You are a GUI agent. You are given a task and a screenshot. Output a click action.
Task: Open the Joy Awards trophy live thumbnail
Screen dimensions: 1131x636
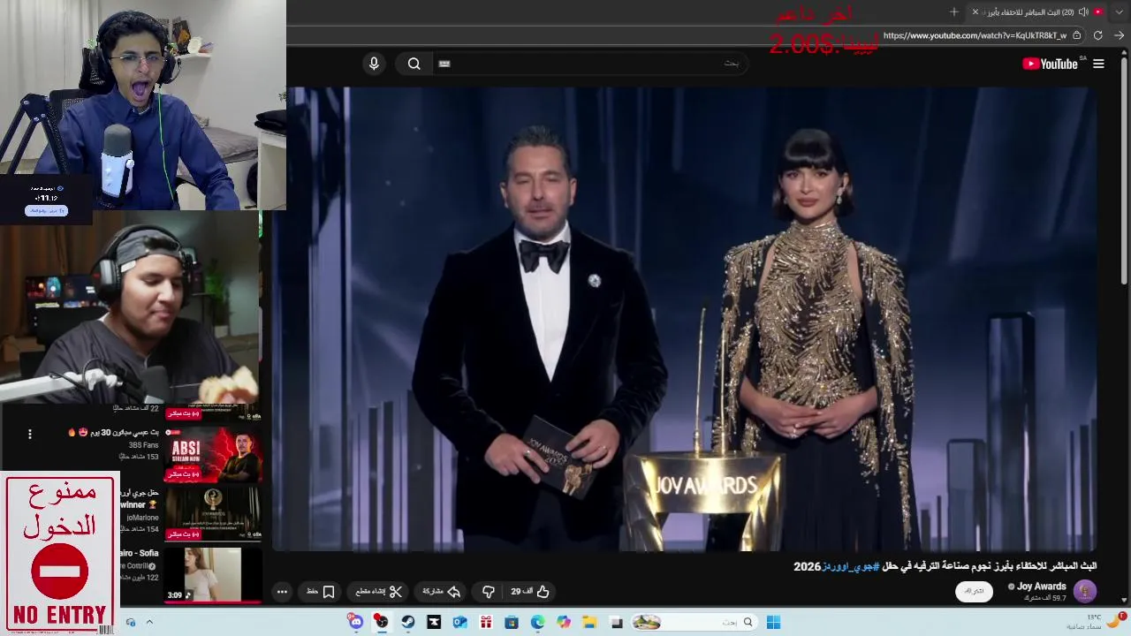pyautogui.click(x=213, y=513)
